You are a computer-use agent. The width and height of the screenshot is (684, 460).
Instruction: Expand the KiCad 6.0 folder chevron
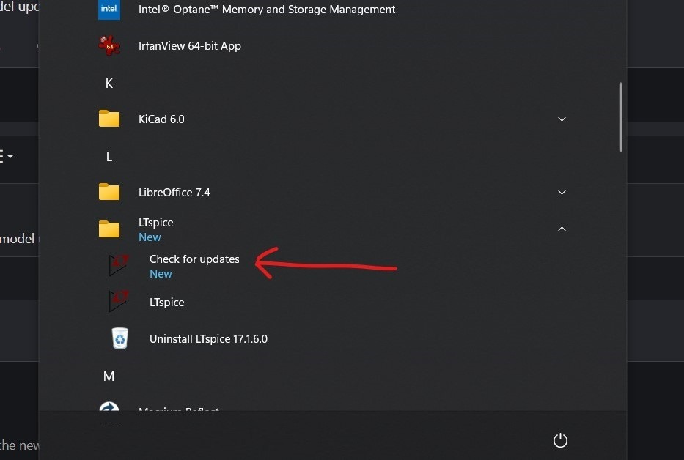562,119
